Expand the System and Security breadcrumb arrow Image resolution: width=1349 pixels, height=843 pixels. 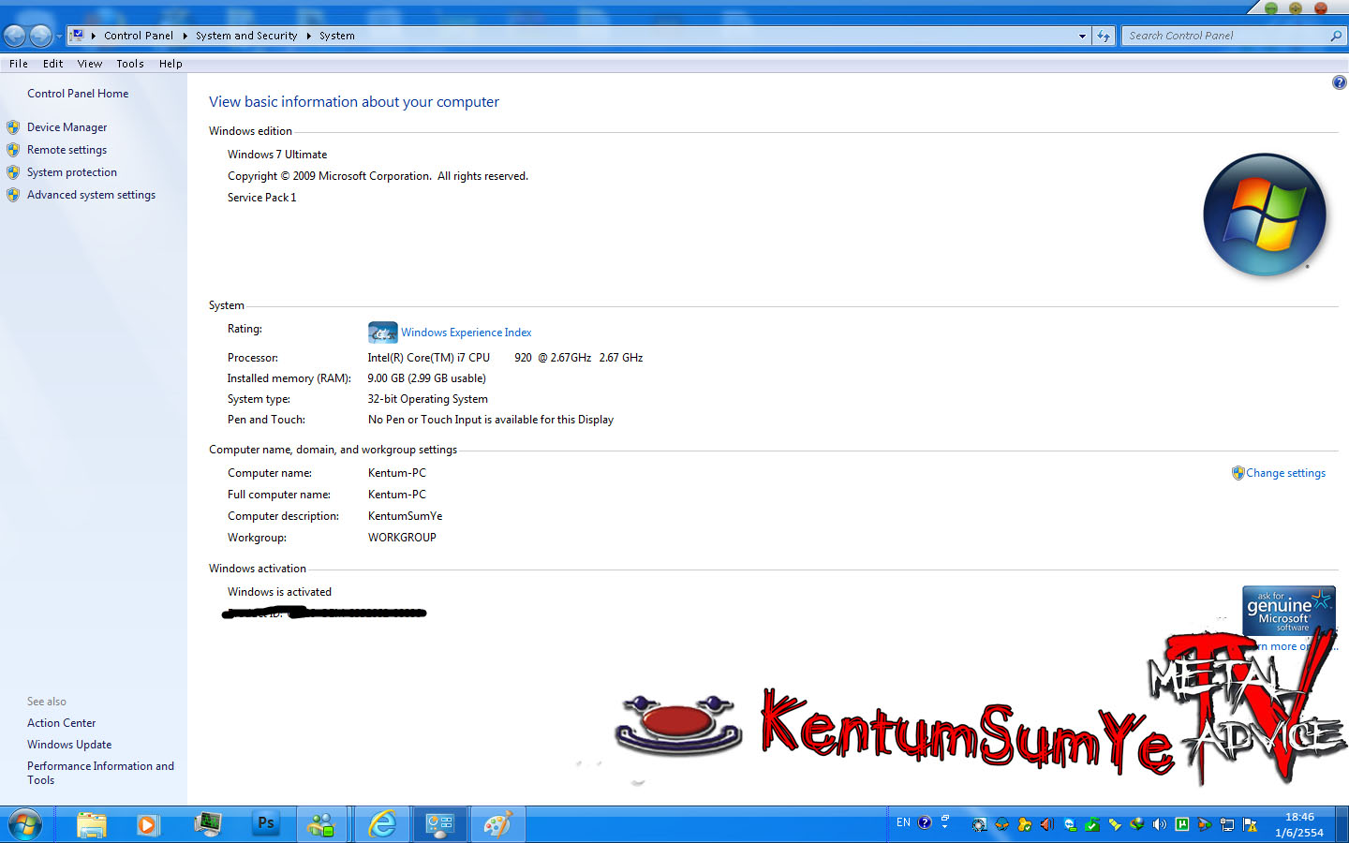click(x=308, y=36)
